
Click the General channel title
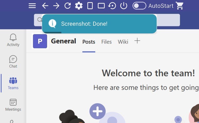[x=64, y=41]
